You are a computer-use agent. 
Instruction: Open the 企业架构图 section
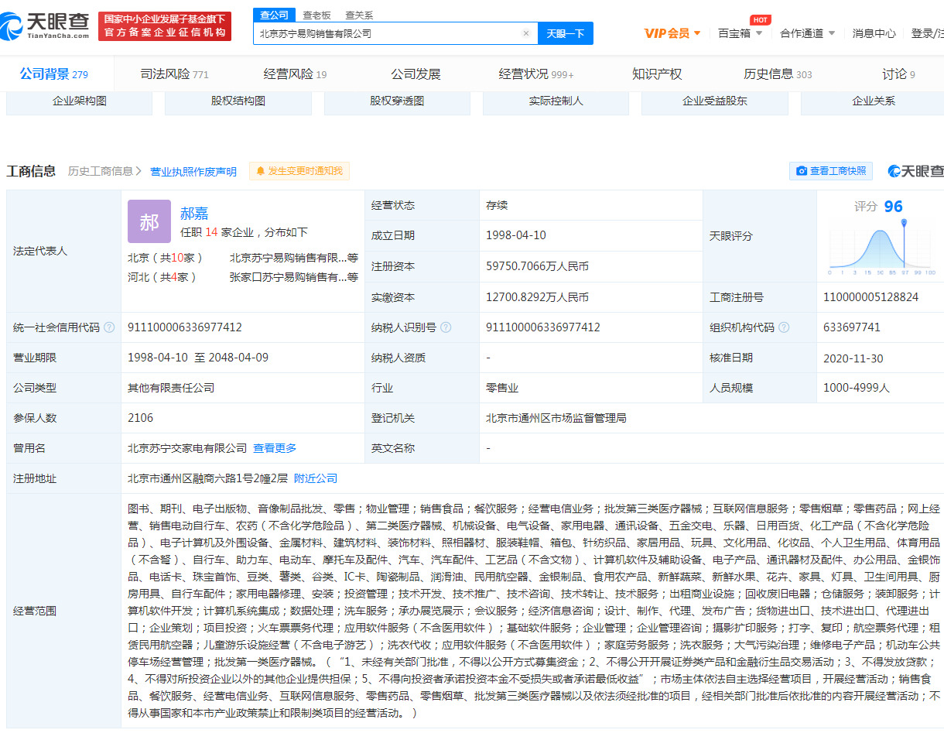pyautogui.click(x=80, y=101)
